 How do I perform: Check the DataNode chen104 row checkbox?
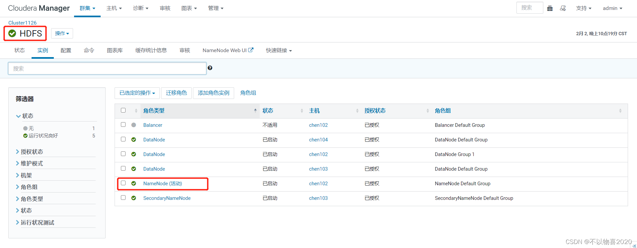point(123,139)
